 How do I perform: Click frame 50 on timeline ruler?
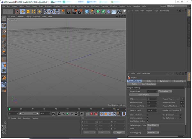pyautogui.click(x=68, y=109)
